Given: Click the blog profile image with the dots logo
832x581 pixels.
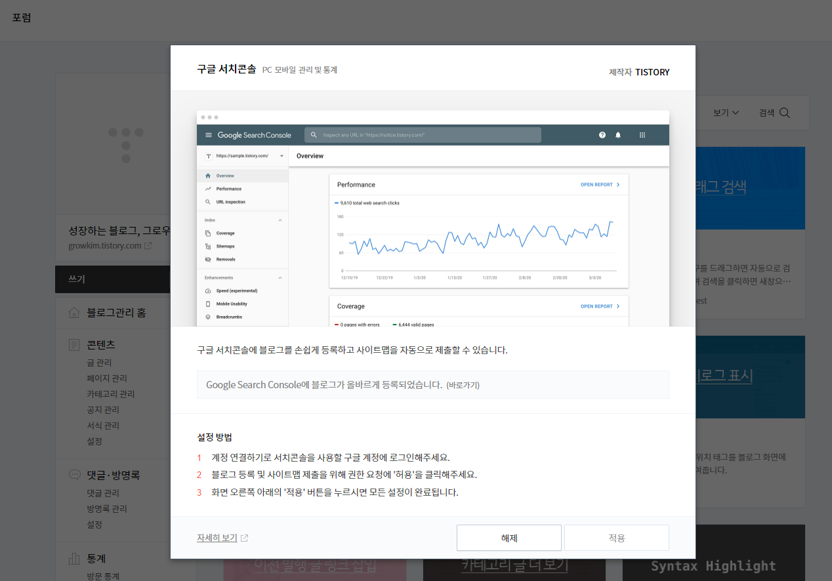Looking at the screenshot, I should (113, 144).
